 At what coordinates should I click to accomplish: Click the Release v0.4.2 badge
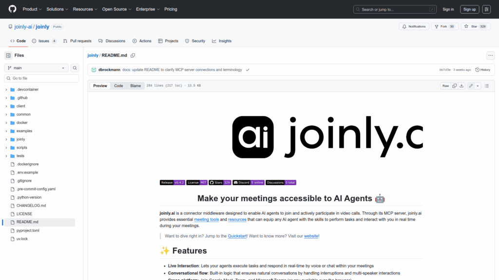click(172, 183)
